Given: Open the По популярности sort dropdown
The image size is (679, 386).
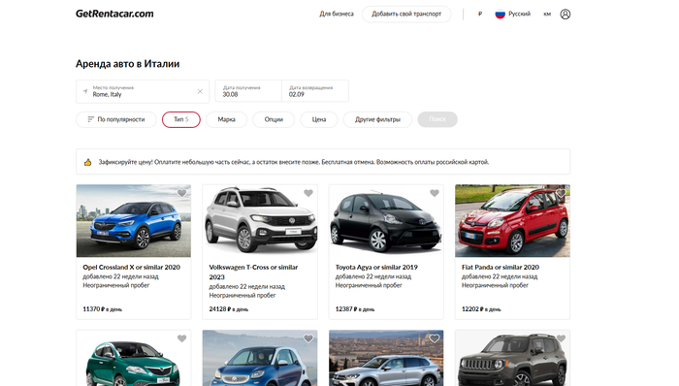Looking at the screenshot, I should [116, 119].
